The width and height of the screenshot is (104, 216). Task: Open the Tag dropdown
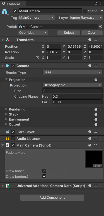coord(37,18)
